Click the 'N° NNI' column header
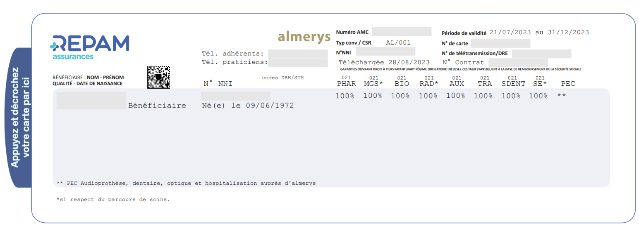 click(218, 84)
